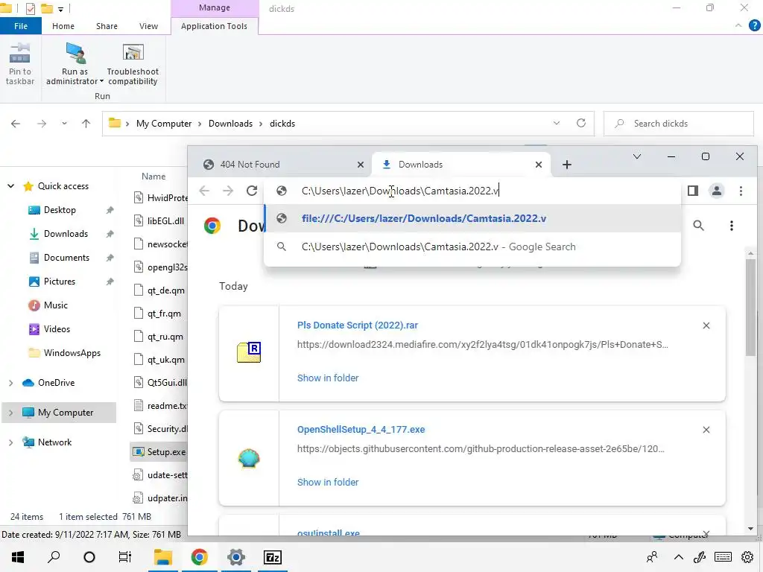Refresh the dickds folder view

click(581, 123)
